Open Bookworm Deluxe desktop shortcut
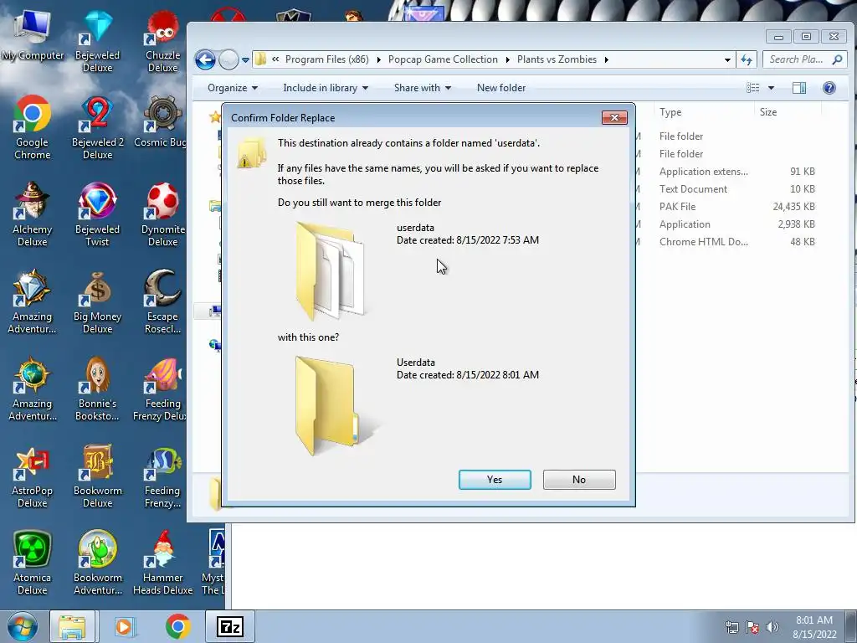 pyautogui.click(x=97, y=476)
